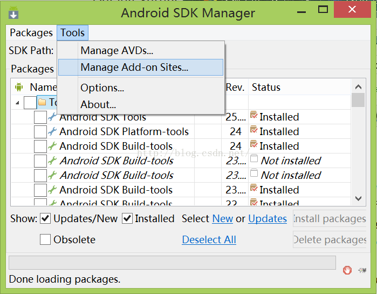The width and height of the screenshot is (377, 294).
Task: Open About... from the Tools menu
Action: 141,105
